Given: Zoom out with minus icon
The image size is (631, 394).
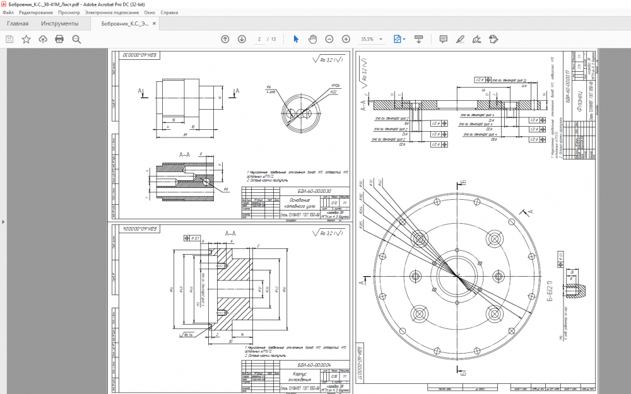Looking at the screenshot, I should pyautogui.click(x=329, y=39).
